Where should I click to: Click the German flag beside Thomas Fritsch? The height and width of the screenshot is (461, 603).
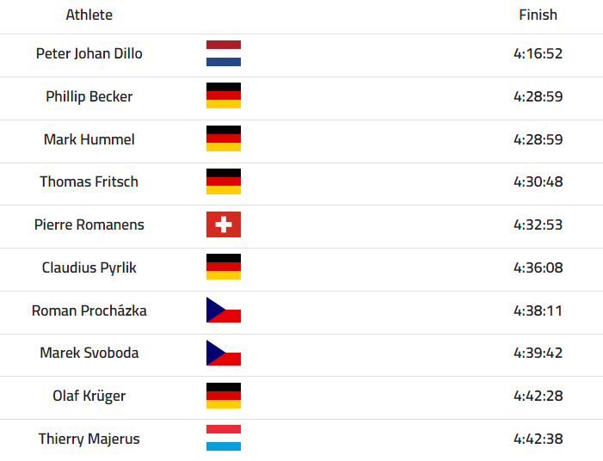(224, 181)
